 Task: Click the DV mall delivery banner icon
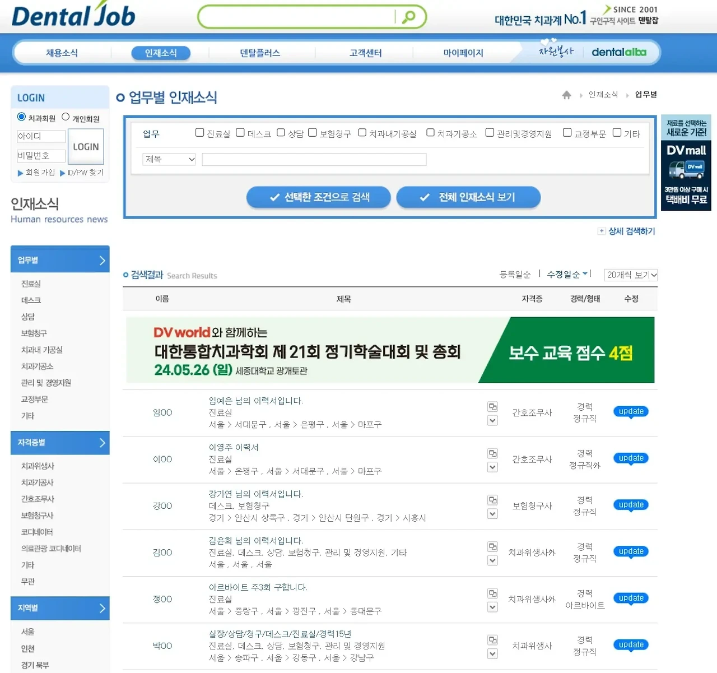686,168
